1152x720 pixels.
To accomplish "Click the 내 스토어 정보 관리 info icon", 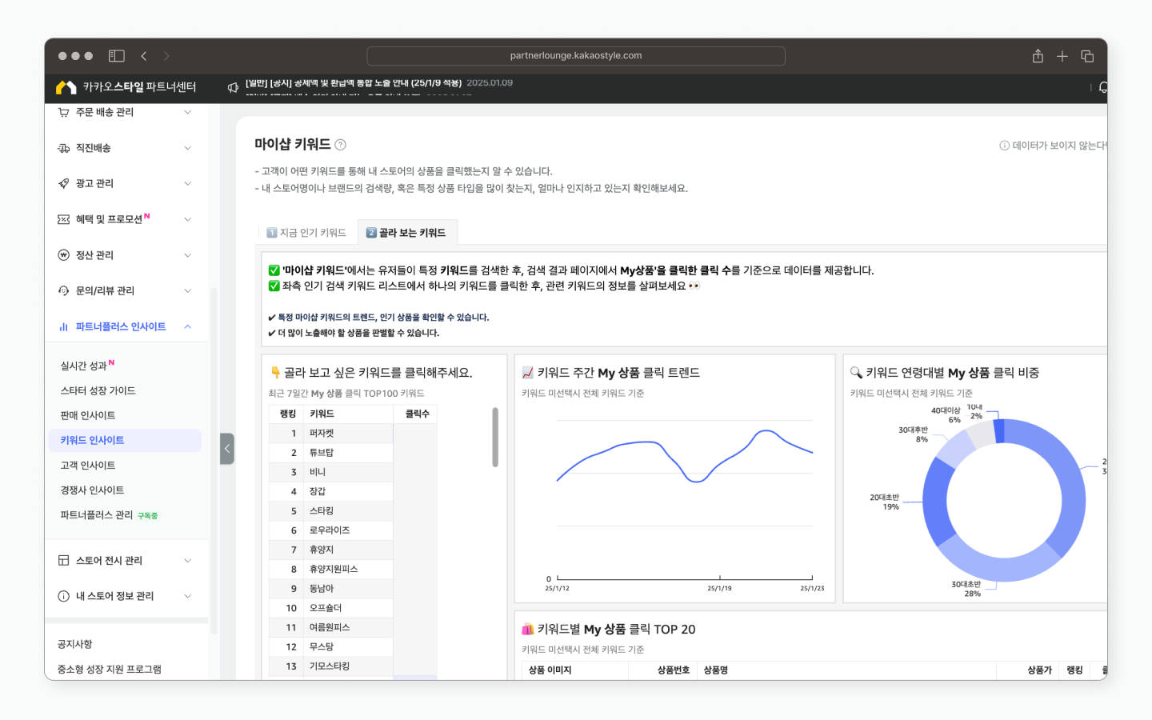I will click(x=64, y=596).
